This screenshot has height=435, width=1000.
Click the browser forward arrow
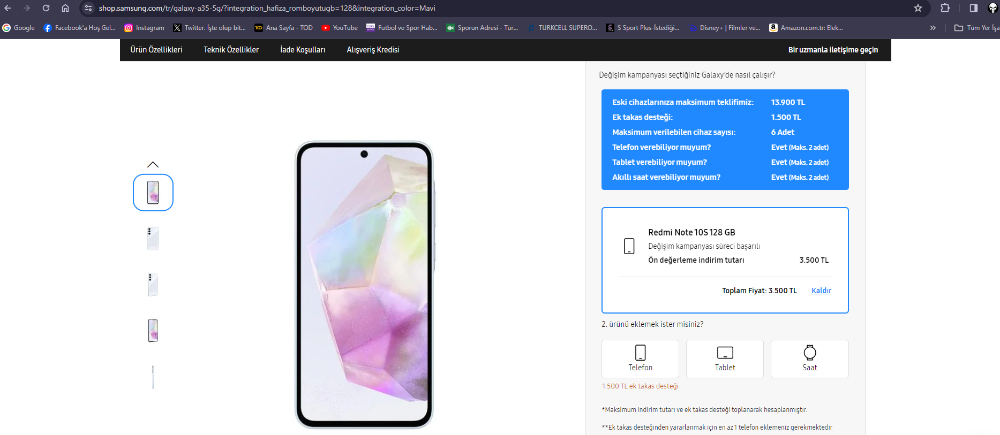[27, 8]
